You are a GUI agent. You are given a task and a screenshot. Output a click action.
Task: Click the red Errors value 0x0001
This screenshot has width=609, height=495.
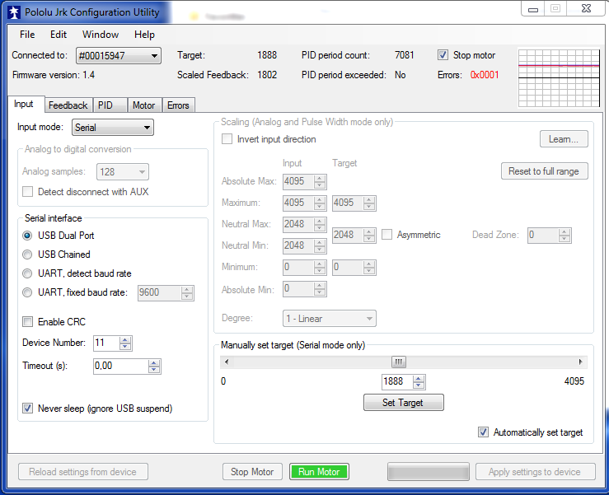coord(485,75)
